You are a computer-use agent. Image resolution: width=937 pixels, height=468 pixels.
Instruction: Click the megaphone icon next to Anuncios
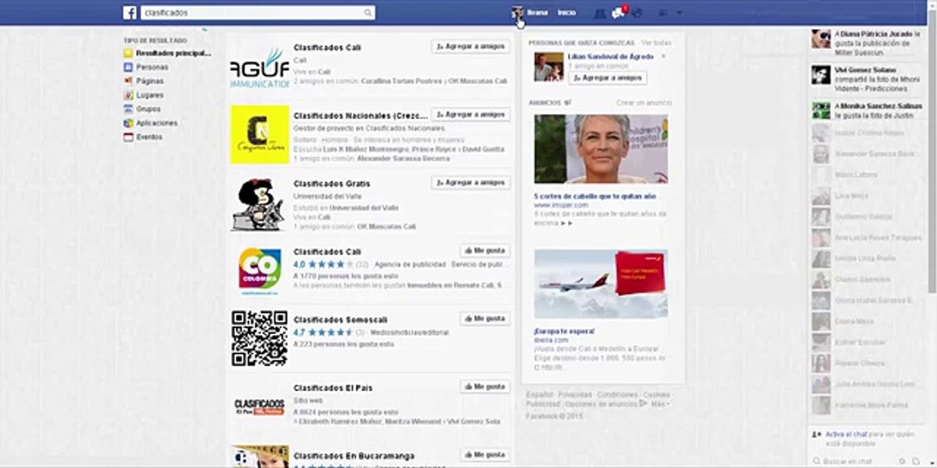point(567,103)
